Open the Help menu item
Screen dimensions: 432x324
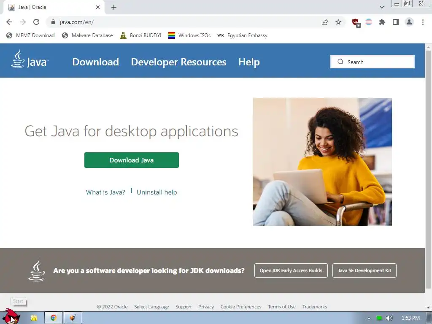(249, 62)
